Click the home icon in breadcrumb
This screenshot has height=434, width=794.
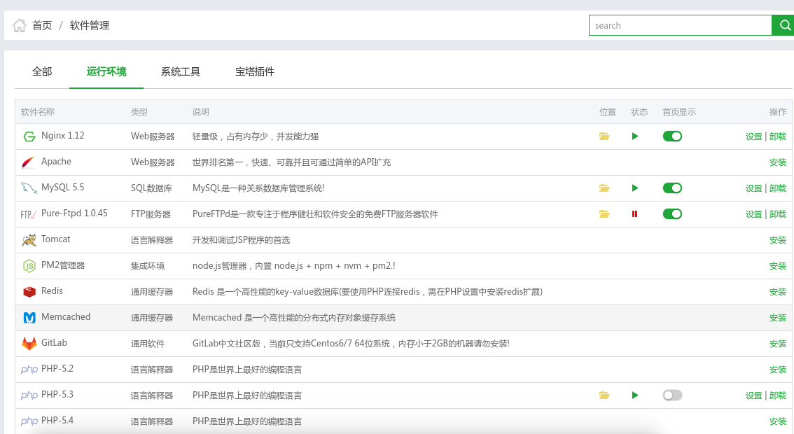point(19,25)
